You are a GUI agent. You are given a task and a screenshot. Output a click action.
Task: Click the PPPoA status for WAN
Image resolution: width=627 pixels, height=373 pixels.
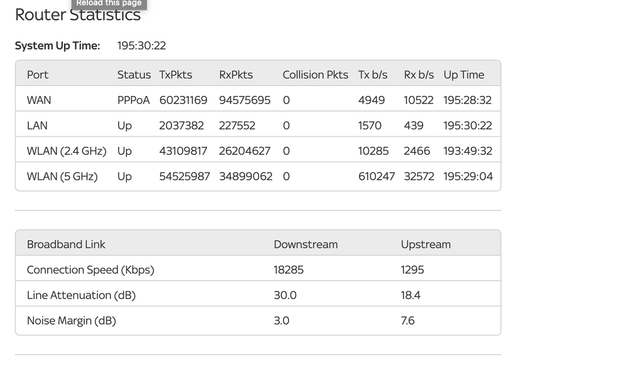[134, 100]
